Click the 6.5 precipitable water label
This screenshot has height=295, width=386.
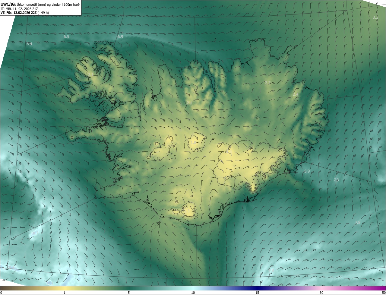66,36
